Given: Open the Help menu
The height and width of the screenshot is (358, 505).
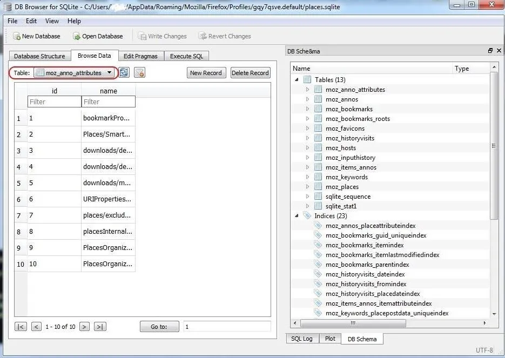Looking at the screenshot, I should [74, 21].
